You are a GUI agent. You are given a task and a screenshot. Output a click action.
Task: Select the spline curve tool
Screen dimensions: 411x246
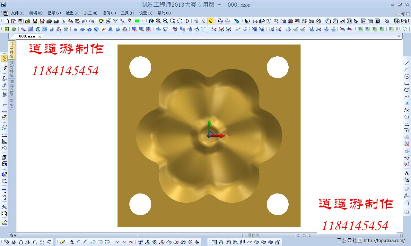click(407, 97)
